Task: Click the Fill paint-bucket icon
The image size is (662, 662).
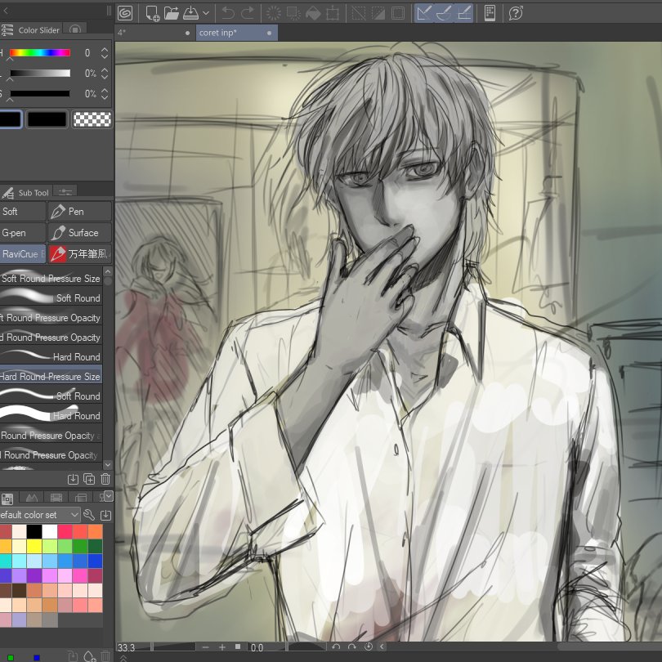Action: point(313,13)
